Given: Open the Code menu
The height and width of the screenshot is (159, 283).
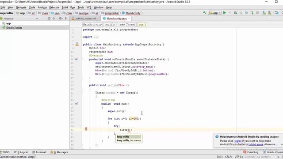Looking at the screenshot, I should tap(32, 8).
